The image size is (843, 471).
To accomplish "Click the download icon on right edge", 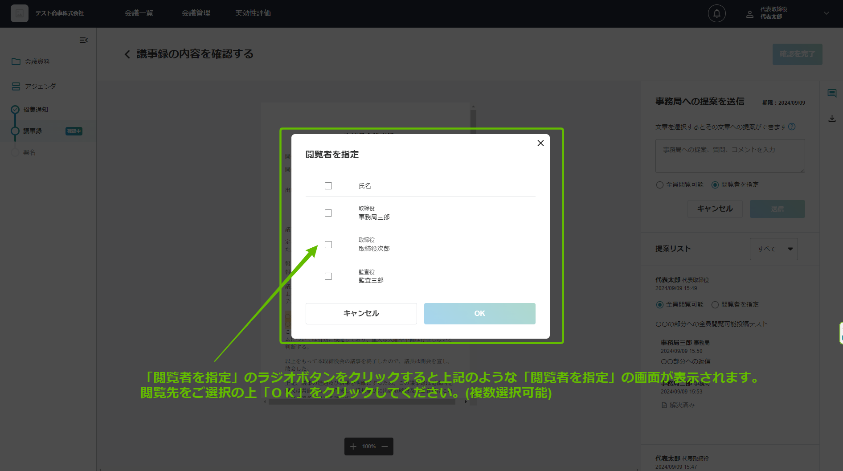I will click(831, 119).
